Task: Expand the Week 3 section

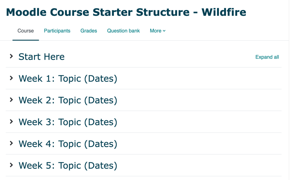Action: coord(11,122)
